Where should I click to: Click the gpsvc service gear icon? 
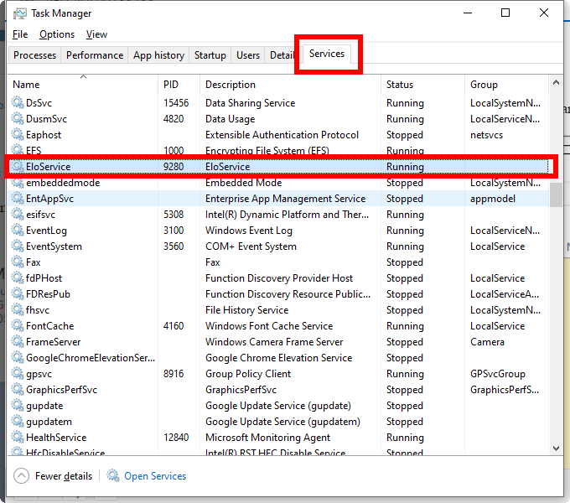[18, 374]
